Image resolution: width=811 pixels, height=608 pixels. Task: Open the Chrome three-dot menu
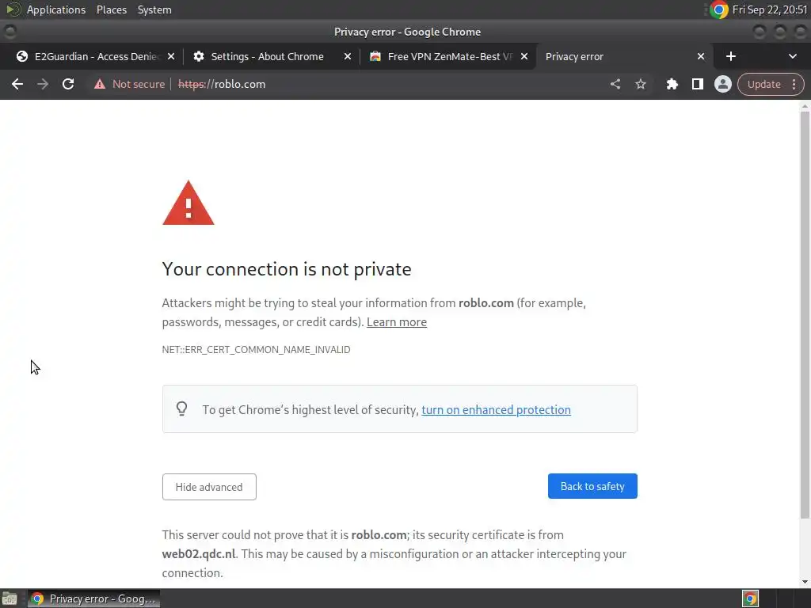[x=794, y=84]
